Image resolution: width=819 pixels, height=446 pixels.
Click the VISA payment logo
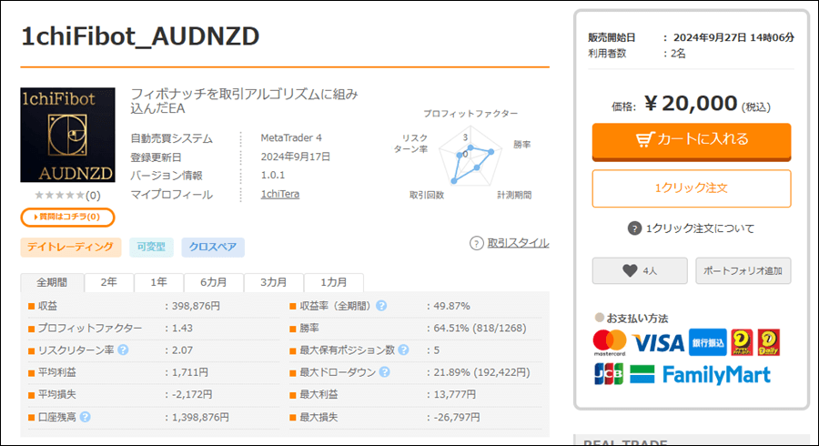658,342
